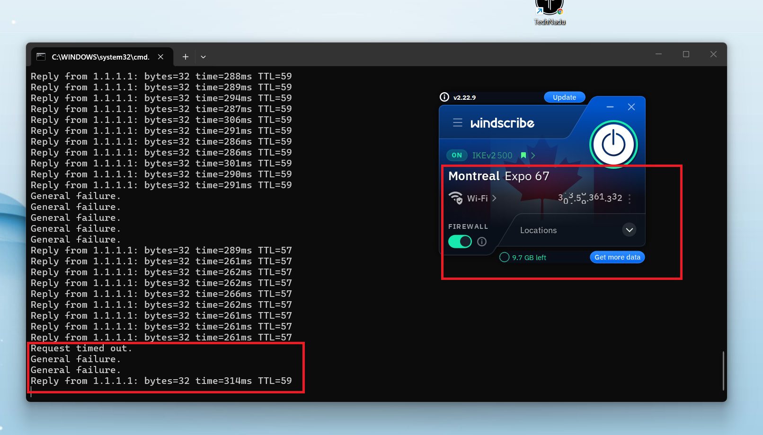Click the reply line with time=314ms
Screen dimensions: 763x435
tap(161, 381)
